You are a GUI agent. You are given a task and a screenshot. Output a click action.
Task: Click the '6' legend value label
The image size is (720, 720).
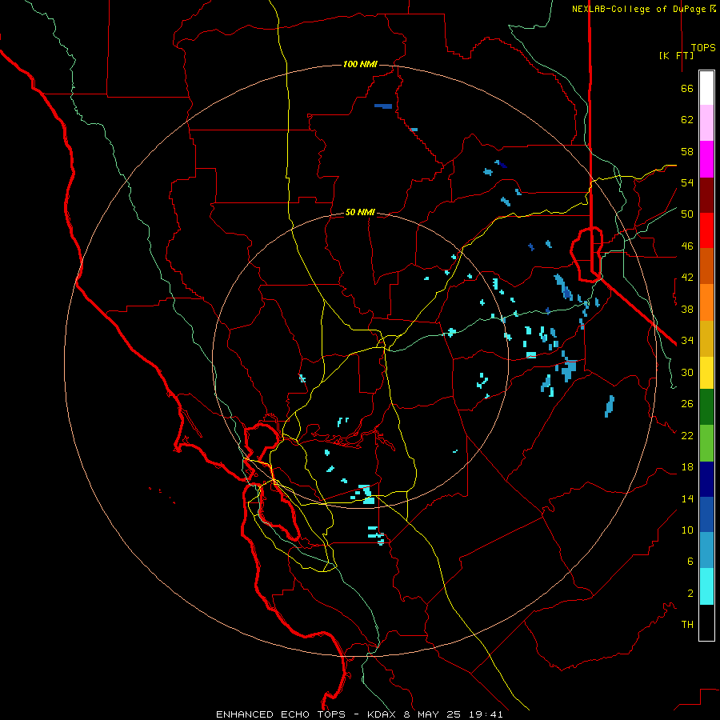pos(690,561)
